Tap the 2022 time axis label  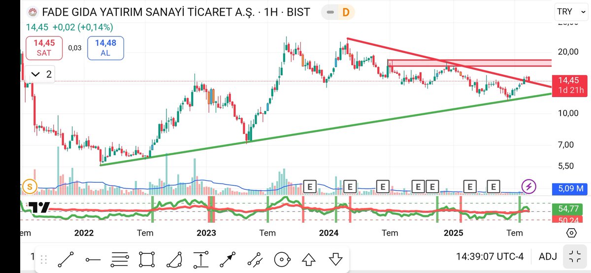tap(84, 233)
